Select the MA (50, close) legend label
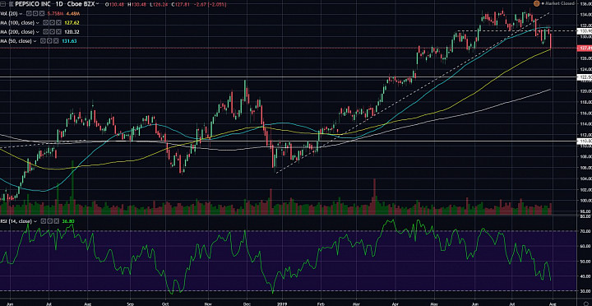The width and height of the screenshot is (592, 306). coord(16,41)
